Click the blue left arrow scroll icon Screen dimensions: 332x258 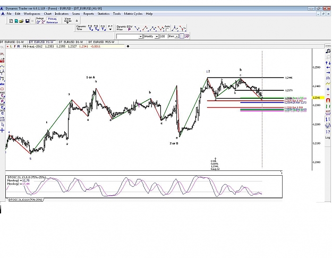[328, 67]
